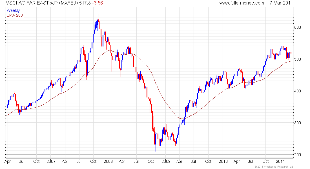Click the red change value -3.56
This screenshot has height=169, width=310.
97,3
